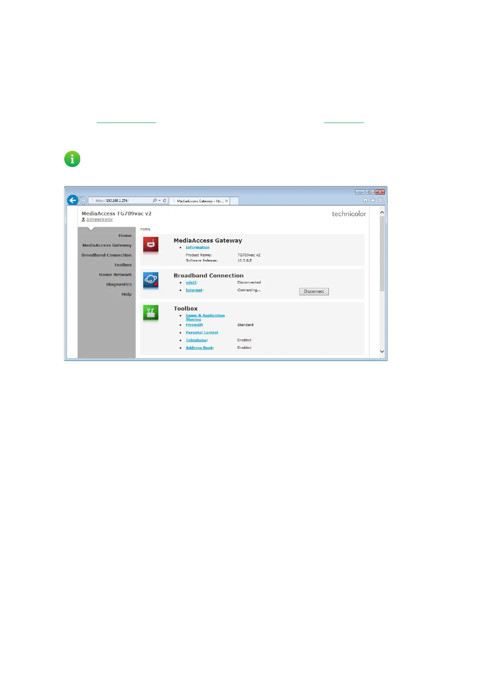Image resolution: width=482 pixels, height=683 pixels.
Task: Click the browser home icon
Action: [x=365, y=200]
